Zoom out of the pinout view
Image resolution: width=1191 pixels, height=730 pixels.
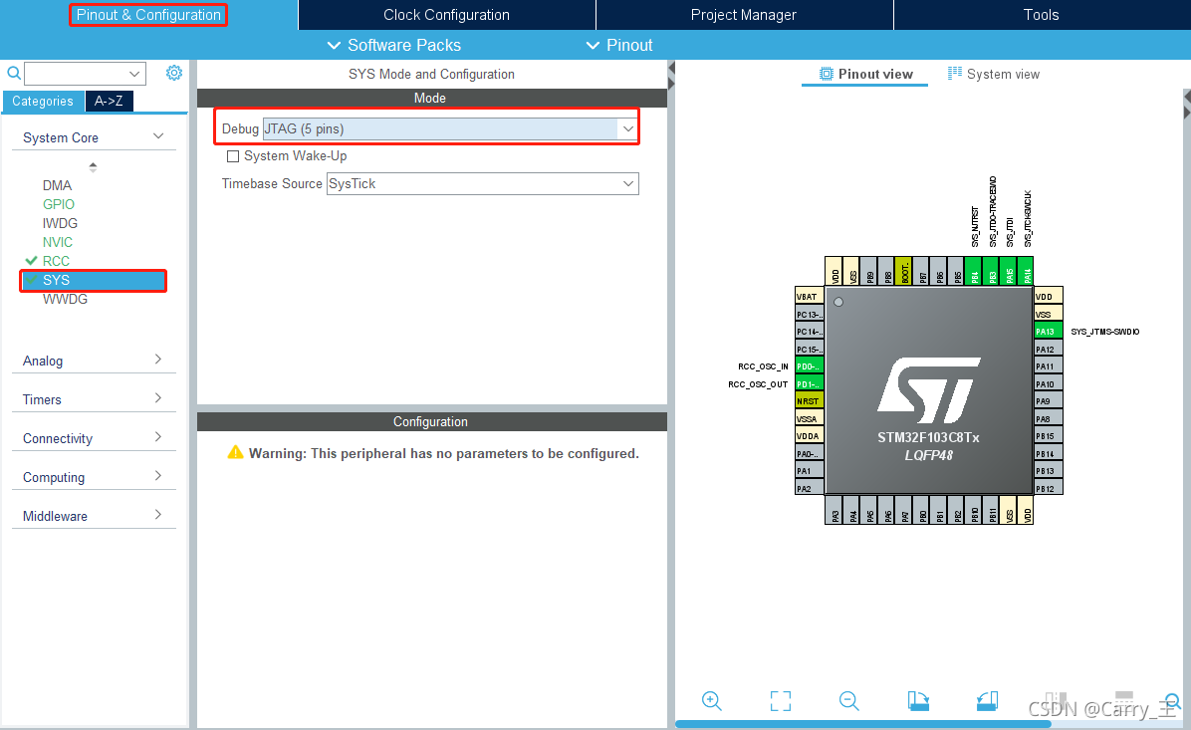(x=849, y=700)
